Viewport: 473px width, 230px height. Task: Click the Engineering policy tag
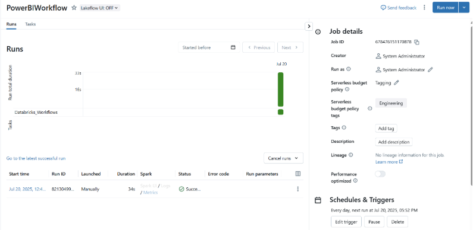tap(391, 103)
